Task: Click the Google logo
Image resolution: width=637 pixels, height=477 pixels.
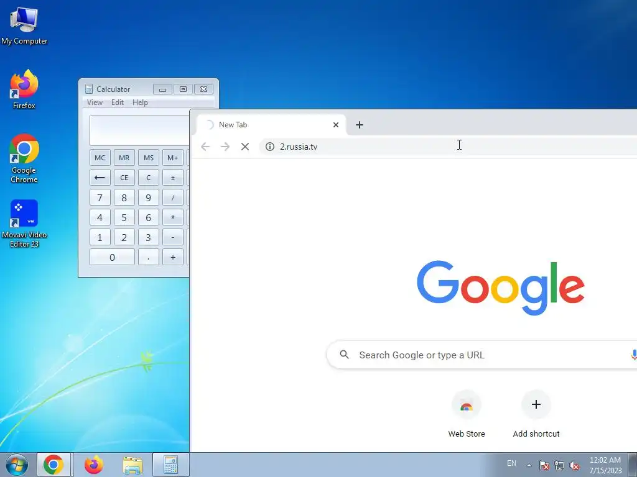Action: pyautogui.click(x=501, y=288)
